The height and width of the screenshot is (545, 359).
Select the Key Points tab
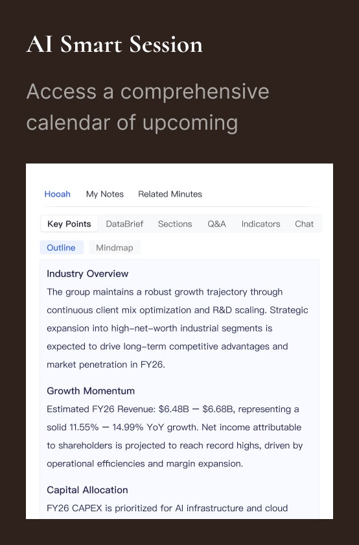point(69,224)
